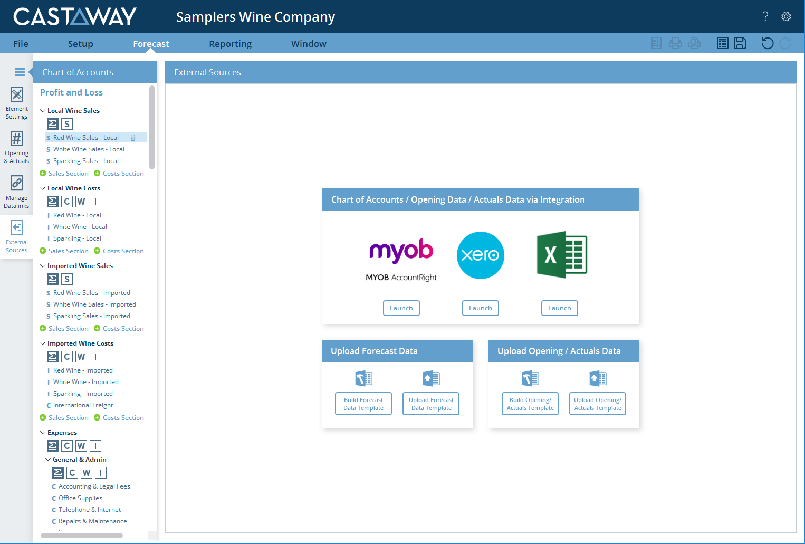Collapse the Local Wine Sales section
Image resolution: width=805 pixels, height=544 pixels.
tap(43, 111)
